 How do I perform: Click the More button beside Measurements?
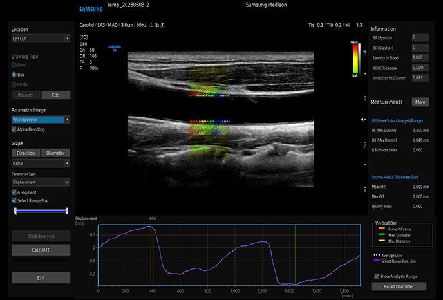420,102
